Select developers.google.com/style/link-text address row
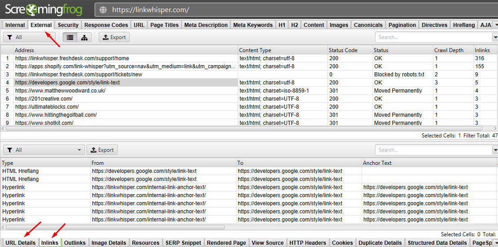Screen dimensions: 498x247 126,83
